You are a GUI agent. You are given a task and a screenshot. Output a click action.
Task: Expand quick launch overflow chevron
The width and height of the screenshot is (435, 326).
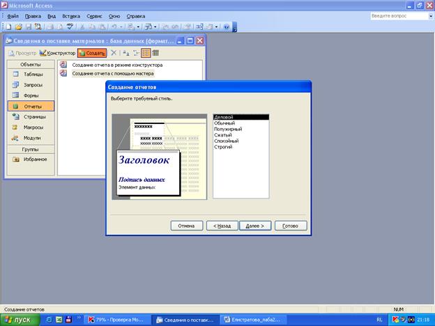coord(79,318)
